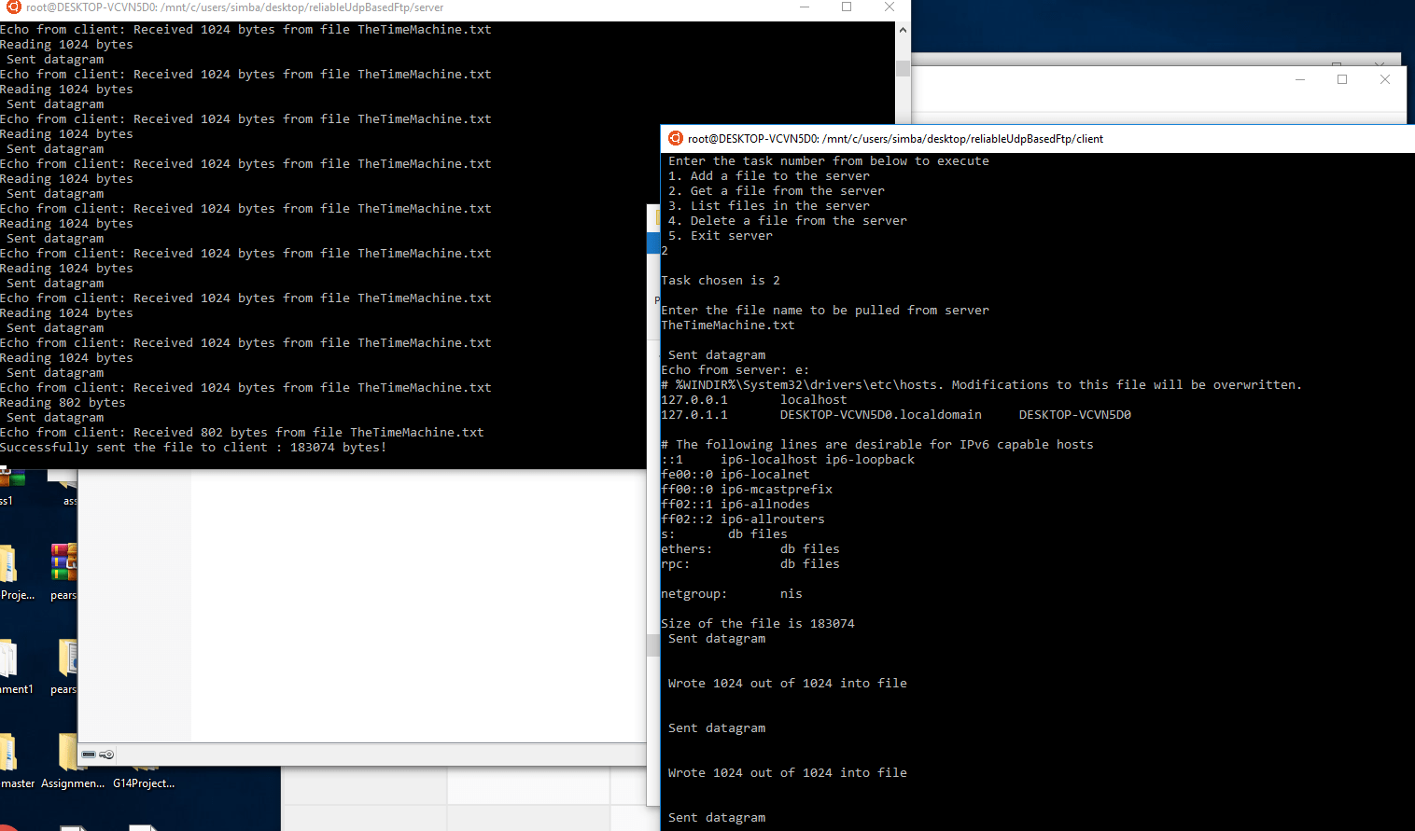Close the white window behind the client terminal
The height and width of the screenshot is (831, 1415).
(1385, 80)
